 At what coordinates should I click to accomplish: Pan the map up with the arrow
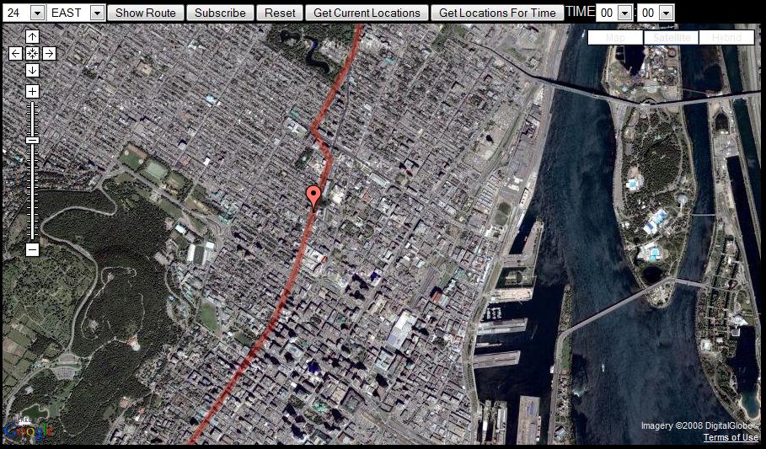pos(32,36)
